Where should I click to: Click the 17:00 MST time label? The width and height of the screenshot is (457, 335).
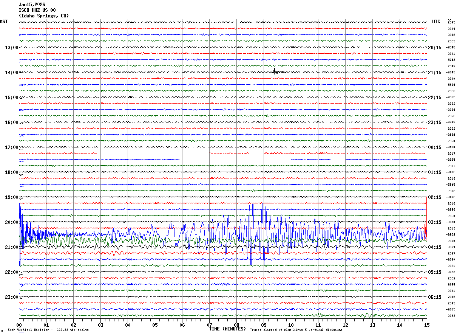11,147
